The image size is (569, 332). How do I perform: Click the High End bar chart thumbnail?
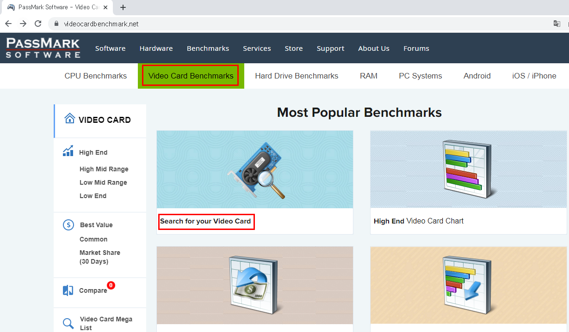[x=468, y=169]
